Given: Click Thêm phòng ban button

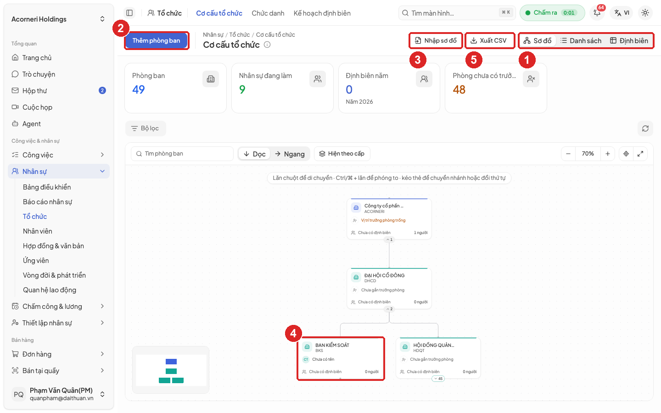Looking at the screenshot, I should 156,40.
